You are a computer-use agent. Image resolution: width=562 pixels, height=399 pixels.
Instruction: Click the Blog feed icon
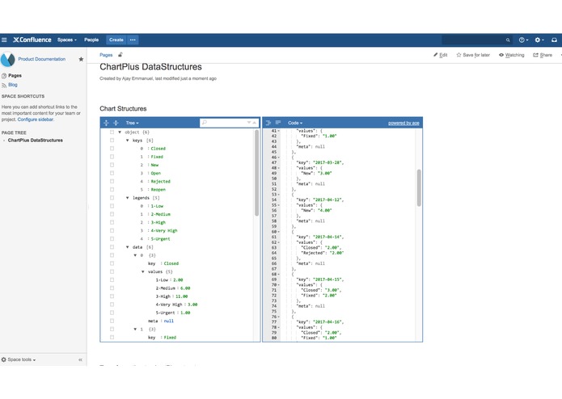click(x=4, y=85)
